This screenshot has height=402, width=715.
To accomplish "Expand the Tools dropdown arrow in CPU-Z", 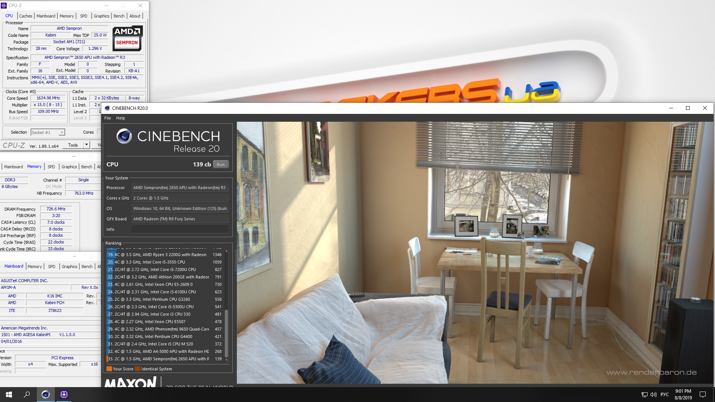I will pyautogui.click(x=87, y=145).
